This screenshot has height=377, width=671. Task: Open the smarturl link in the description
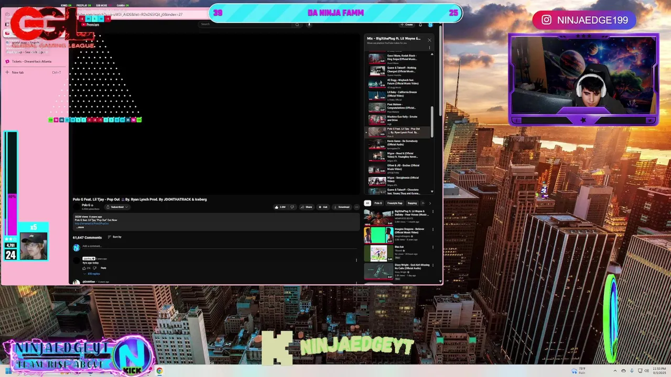tap(92, 224)
